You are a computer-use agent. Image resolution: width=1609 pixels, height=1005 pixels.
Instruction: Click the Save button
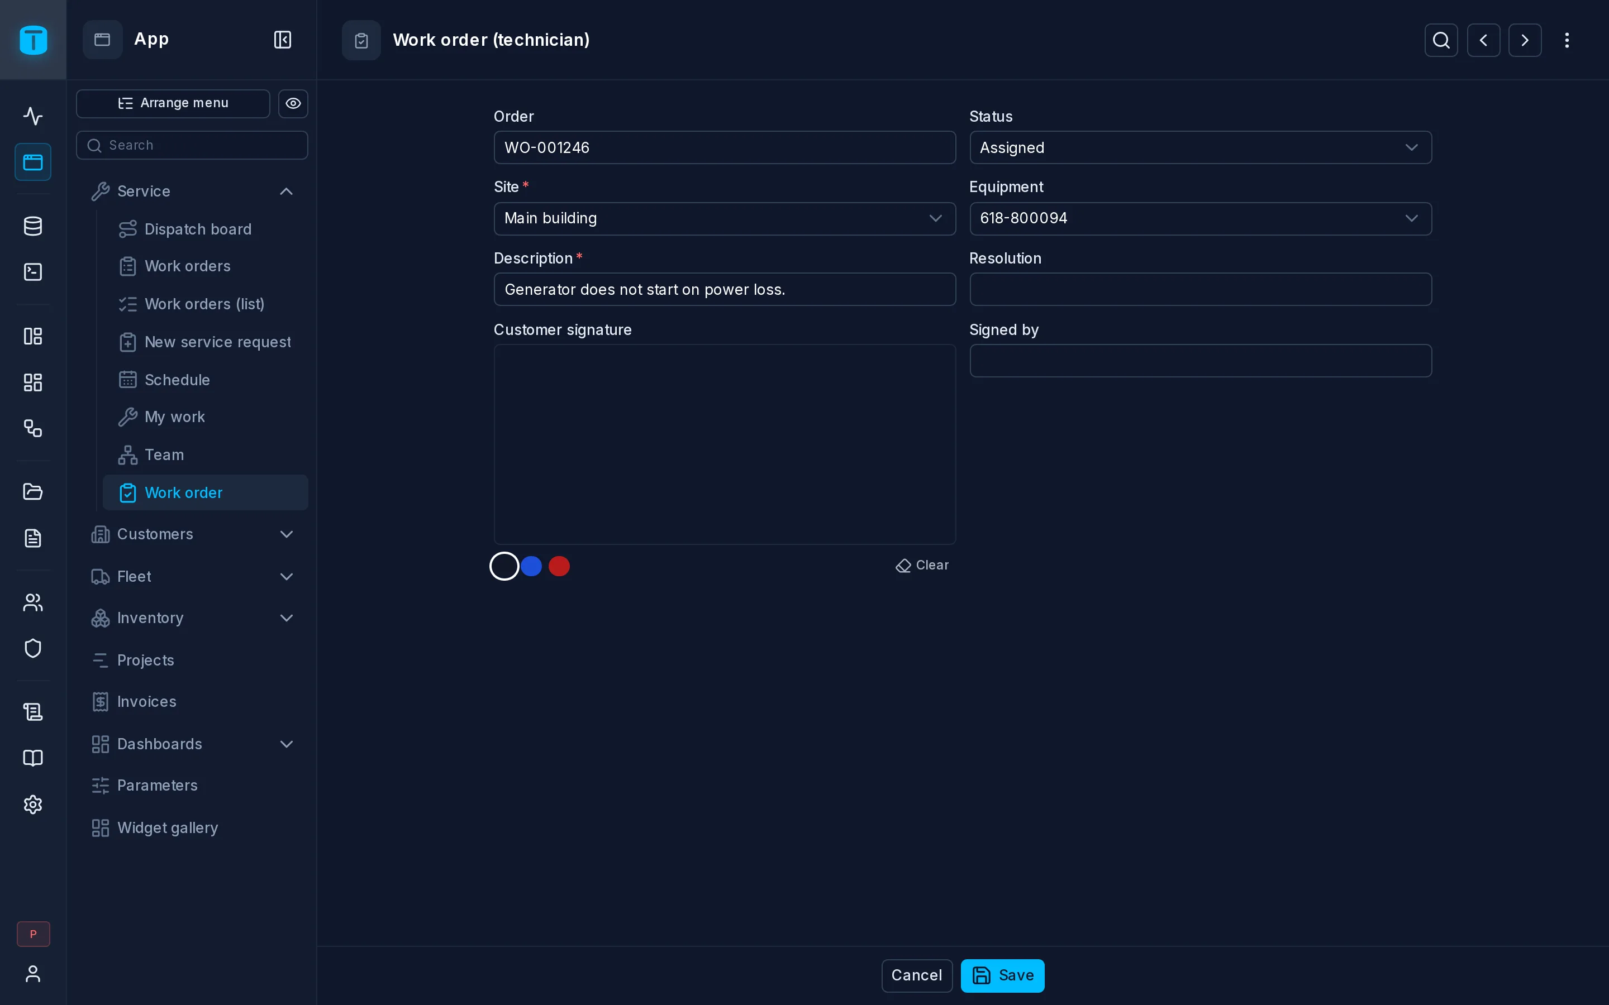[x=1002, y=975]
